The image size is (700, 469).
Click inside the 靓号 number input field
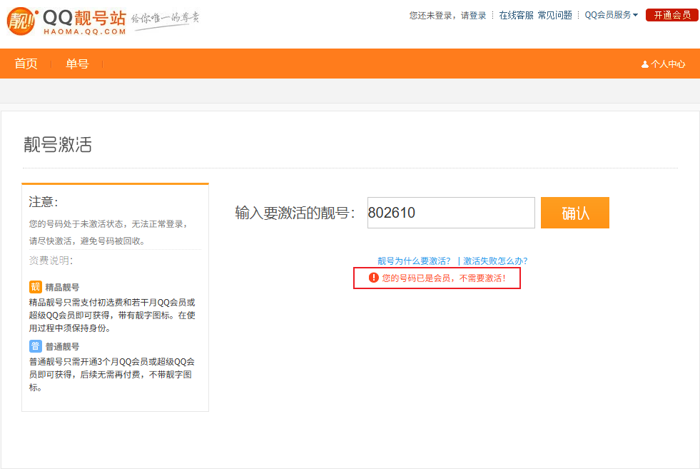(x=450, y=212)
